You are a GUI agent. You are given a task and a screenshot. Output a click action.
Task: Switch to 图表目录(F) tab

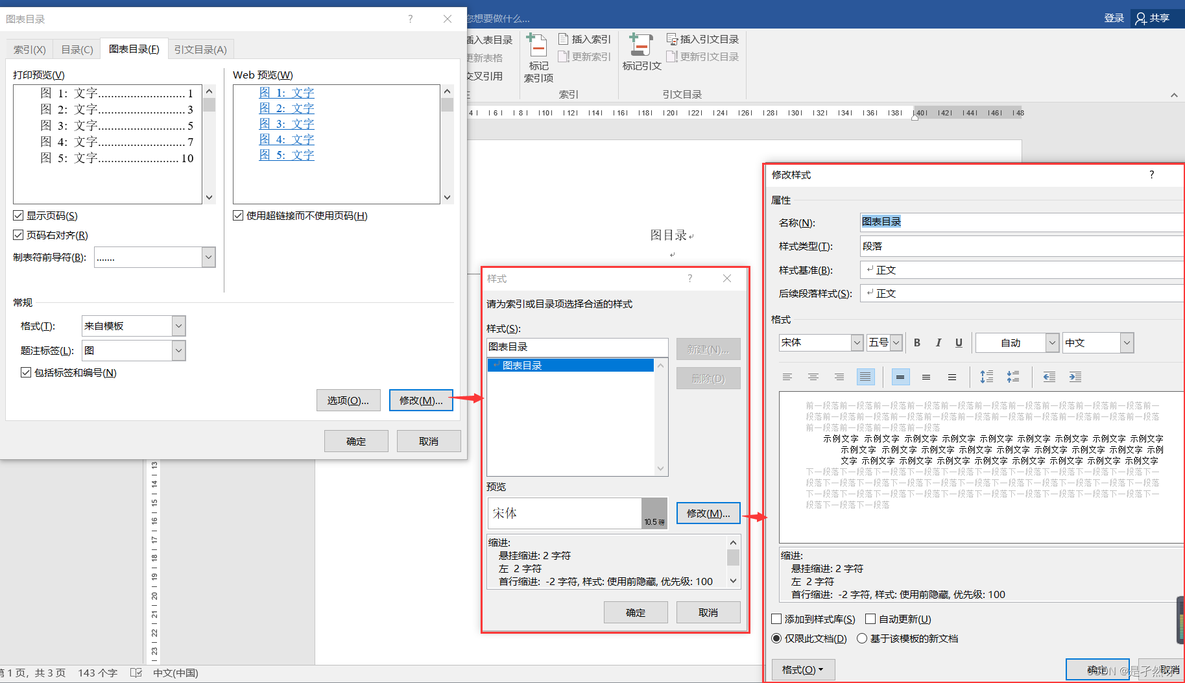coord(134,49)
